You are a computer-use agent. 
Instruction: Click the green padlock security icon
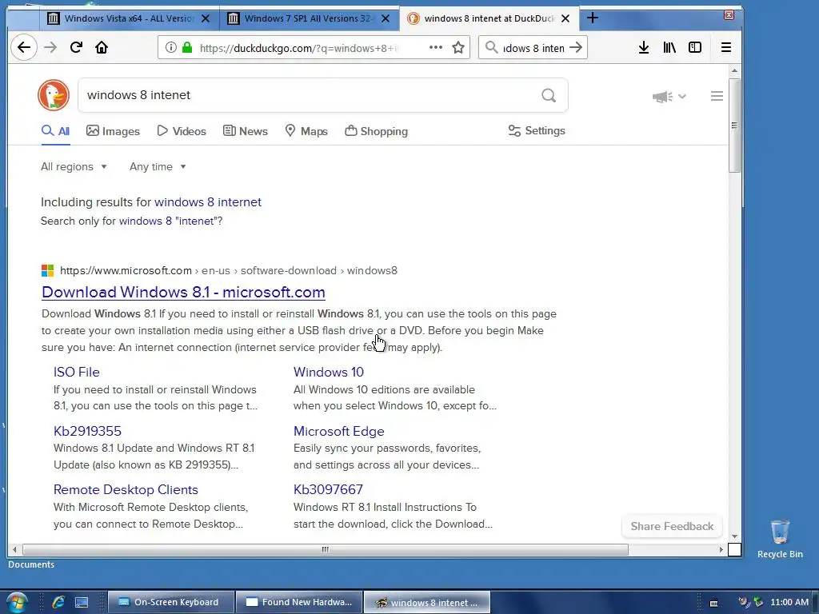(187, 47)
